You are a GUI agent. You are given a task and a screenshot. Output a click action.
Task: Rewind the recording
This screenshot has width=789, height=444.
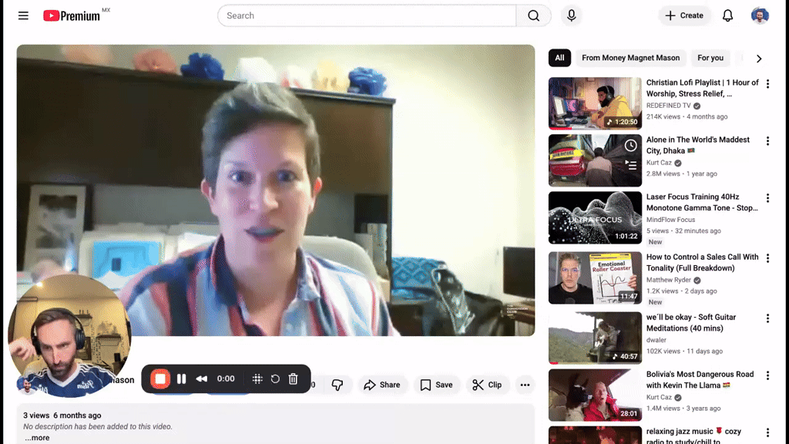click(201, 379)
